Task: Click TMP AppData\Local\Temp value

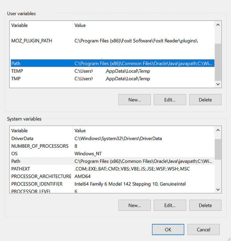Action: (x=112, y=79)
